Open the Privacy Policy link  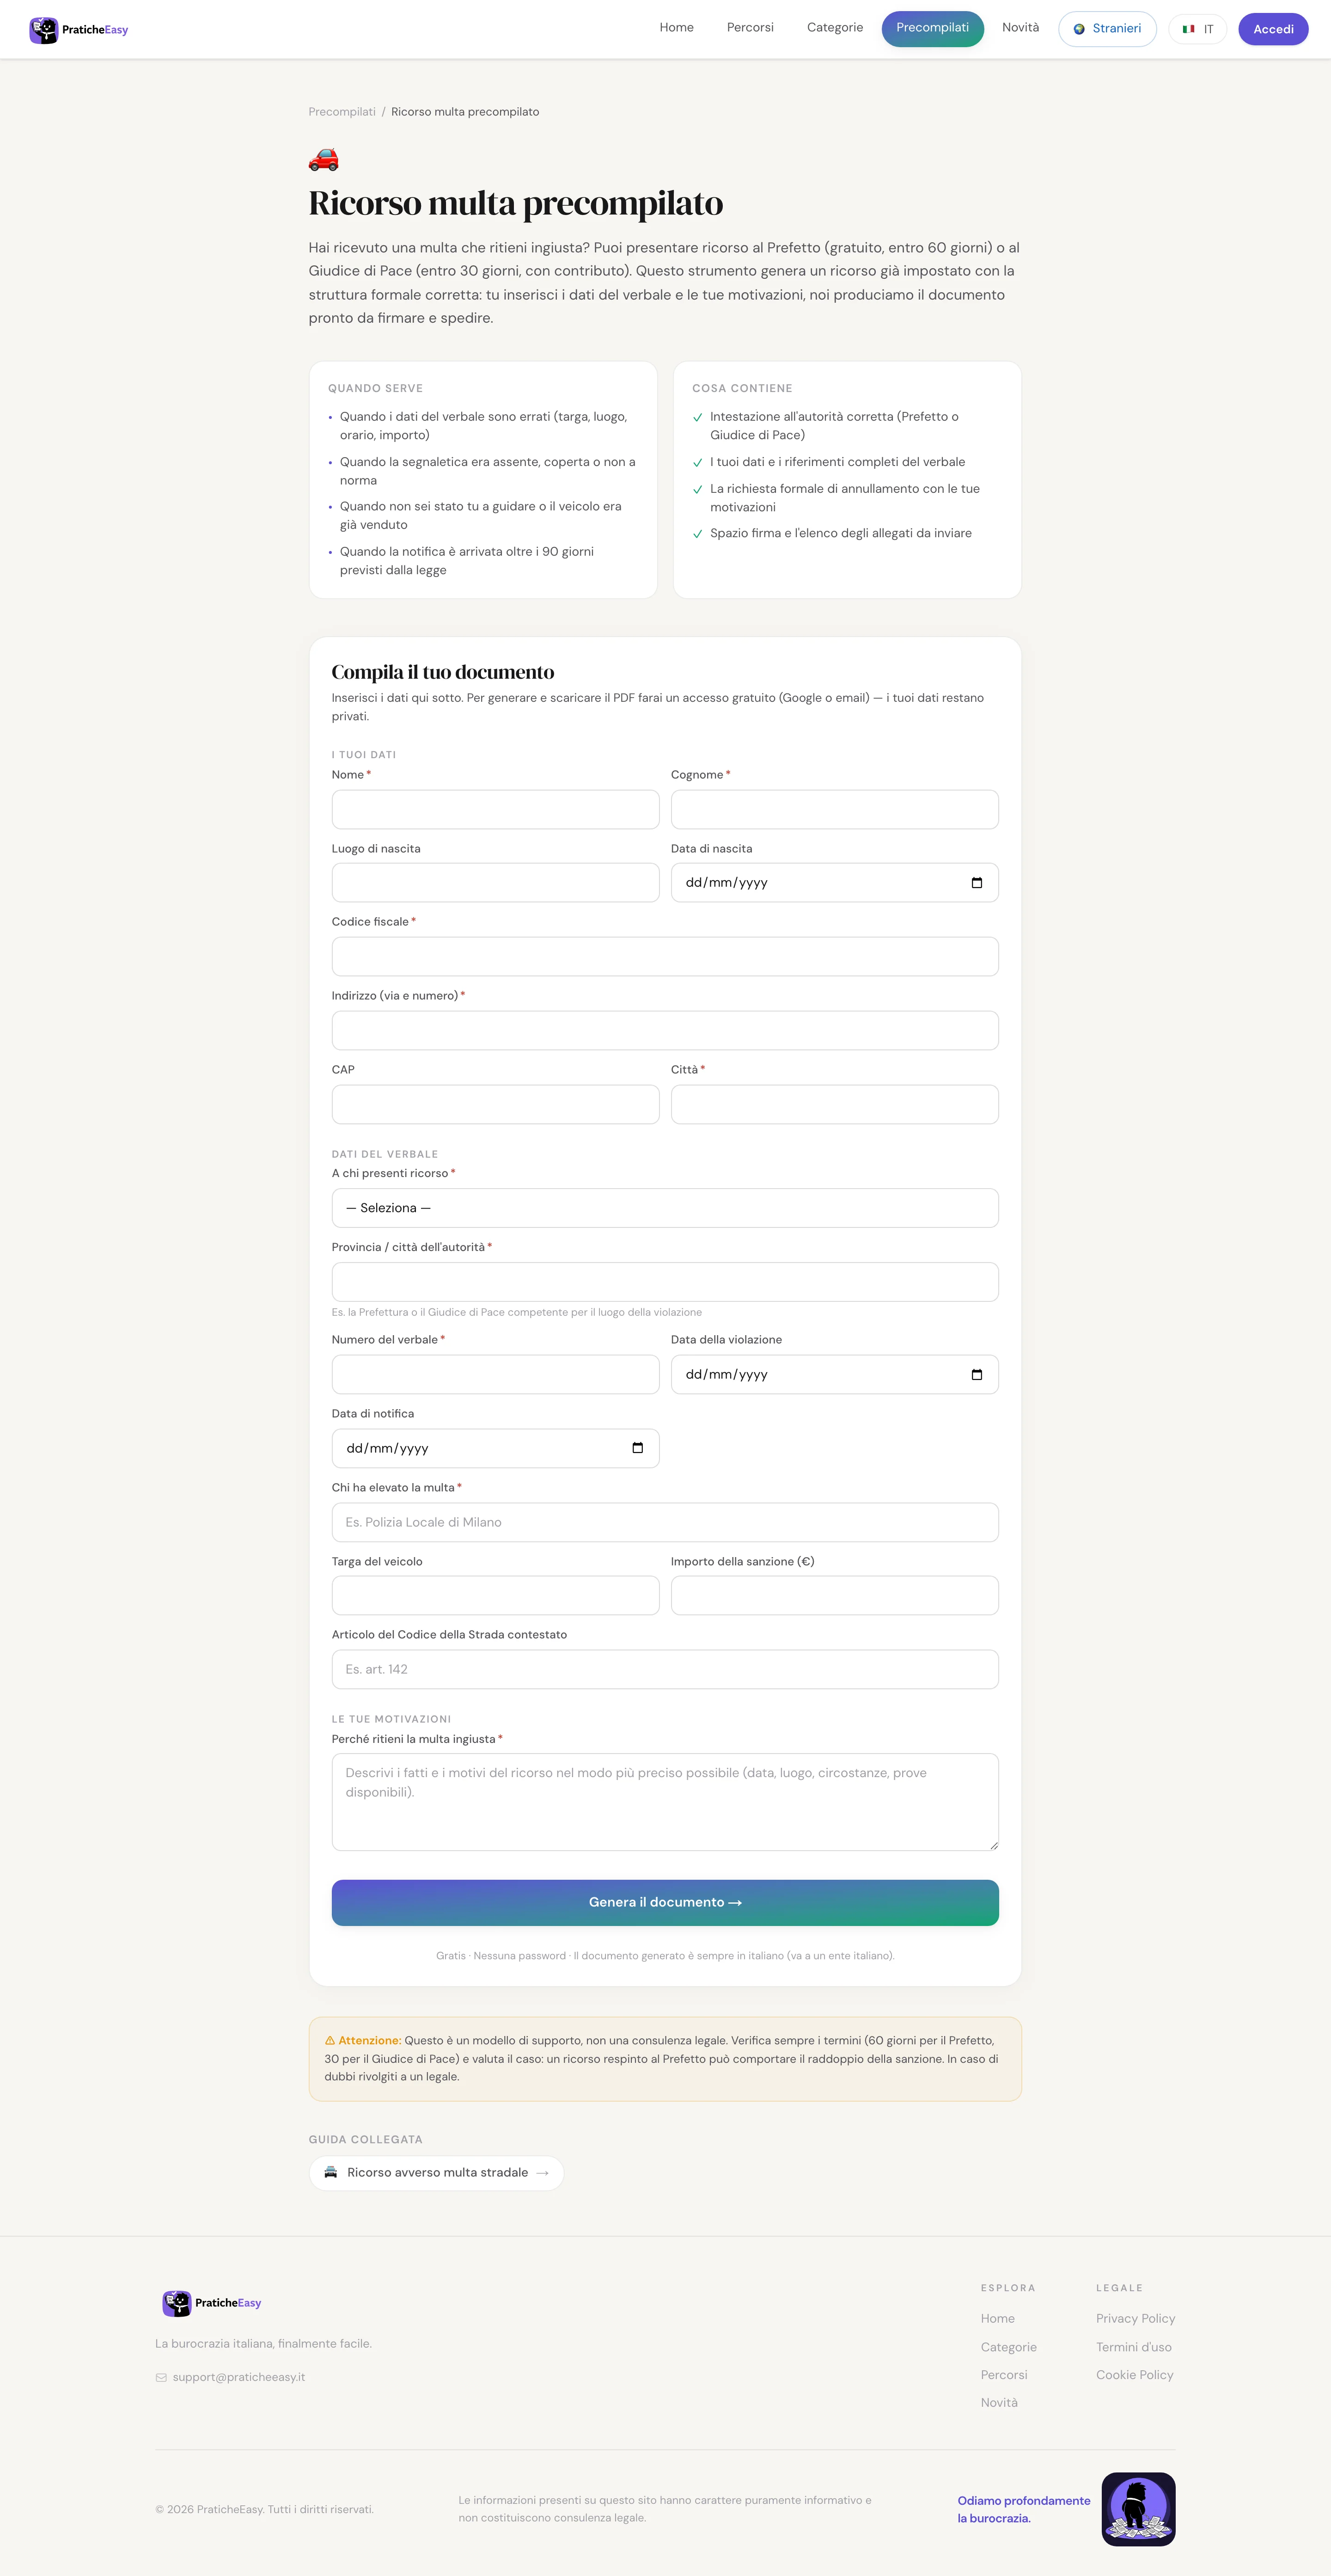1135,2319
